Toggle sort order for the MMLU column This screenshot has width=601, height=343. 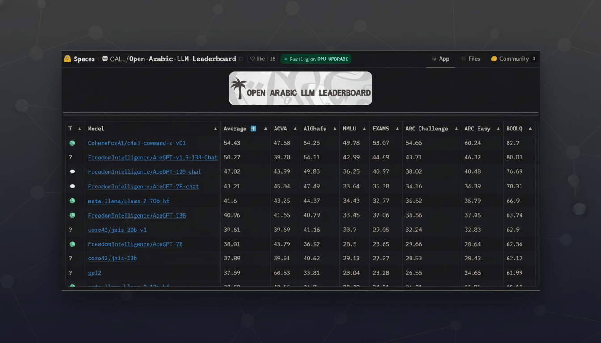point(364,128)
